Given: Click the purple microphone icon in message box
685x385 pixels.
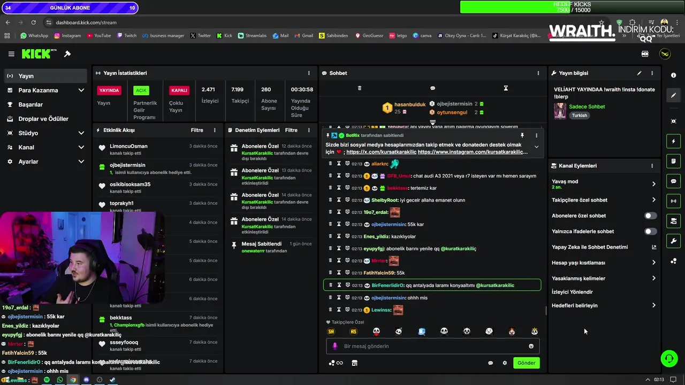Looking at the screenshot, I should (335, 346).
